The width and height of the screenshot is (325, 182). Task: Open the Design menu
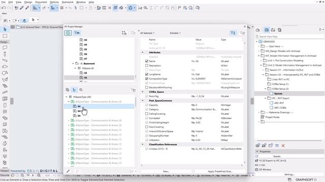pyautogui.click(x=28, y=2)
